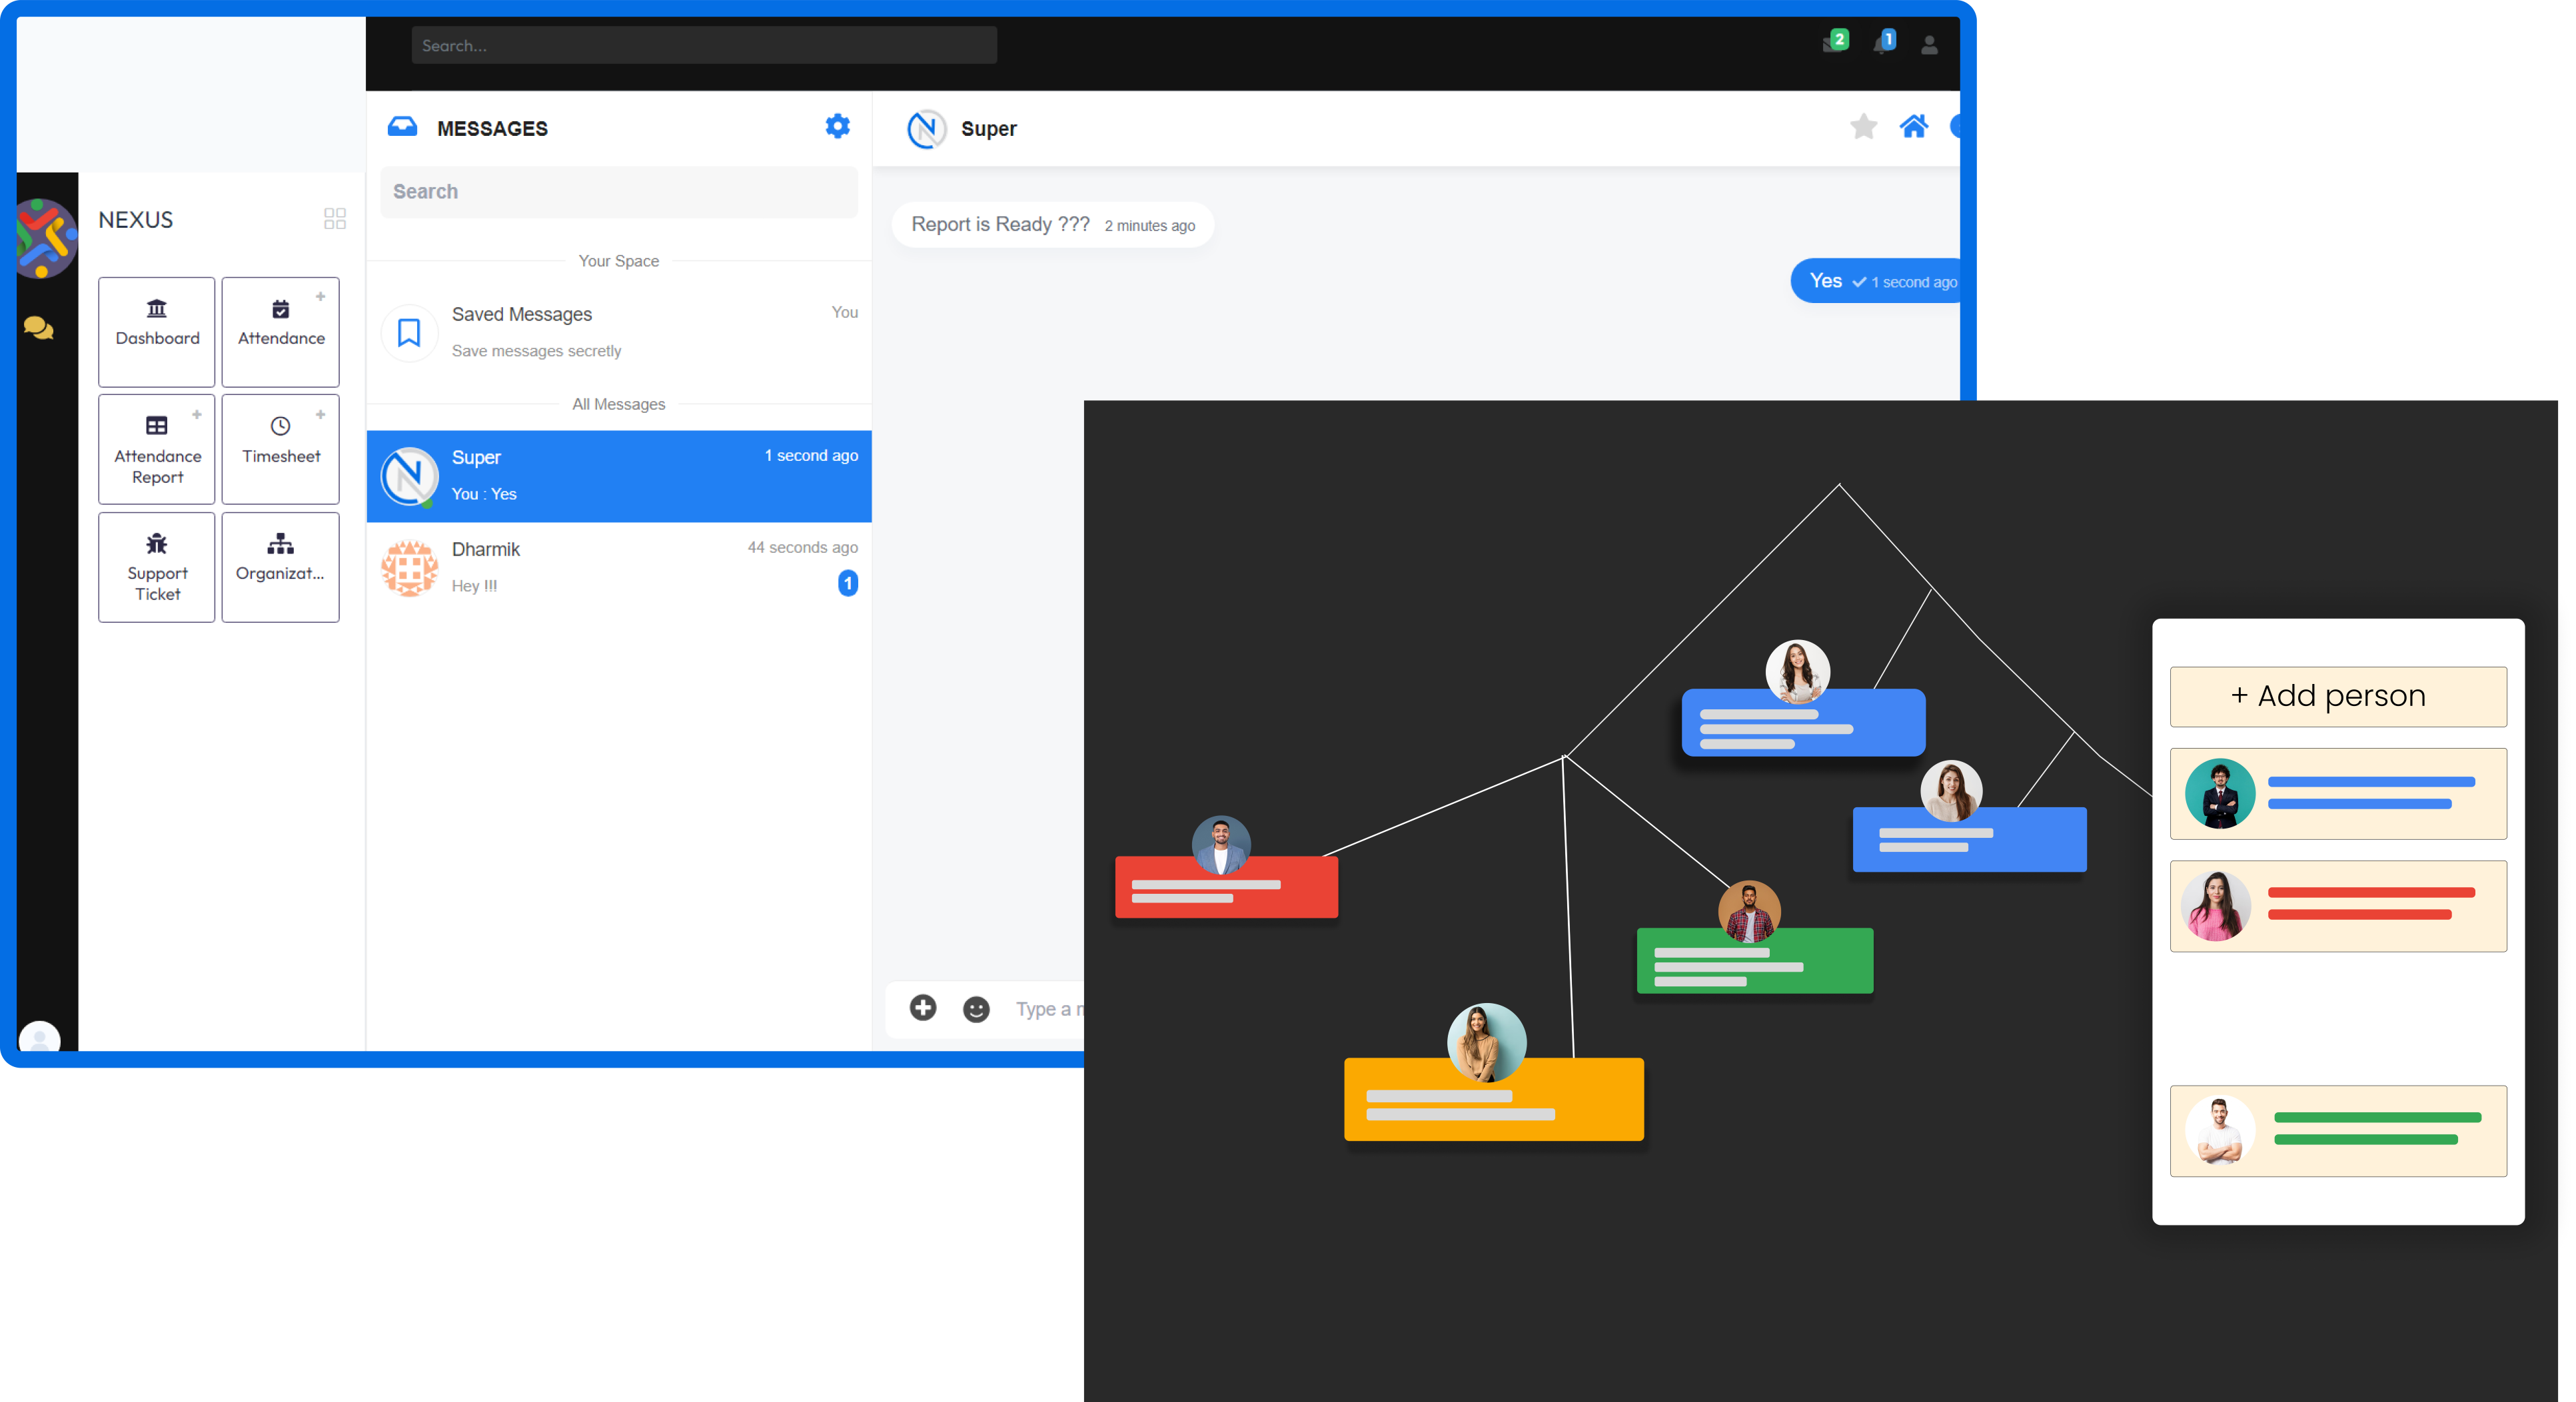Click the add attachment plus icon
Viewport: 2576px width, 1402px height.
tap(922, 1007)
